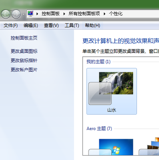The width and height of the screenshot is (159, 160).
Task: Select the 山水 theme thumbnail
Action: click(112, 91)
